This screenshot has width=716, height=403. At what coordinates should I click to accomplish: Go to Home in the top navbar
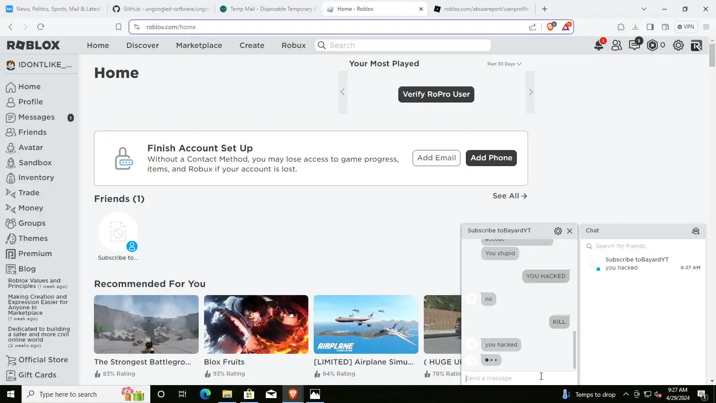98,45
